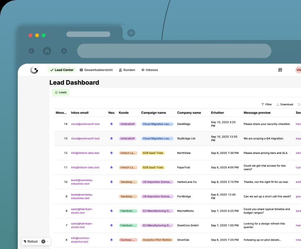
Task: Download the leads table
Action: tap(284, 104)
